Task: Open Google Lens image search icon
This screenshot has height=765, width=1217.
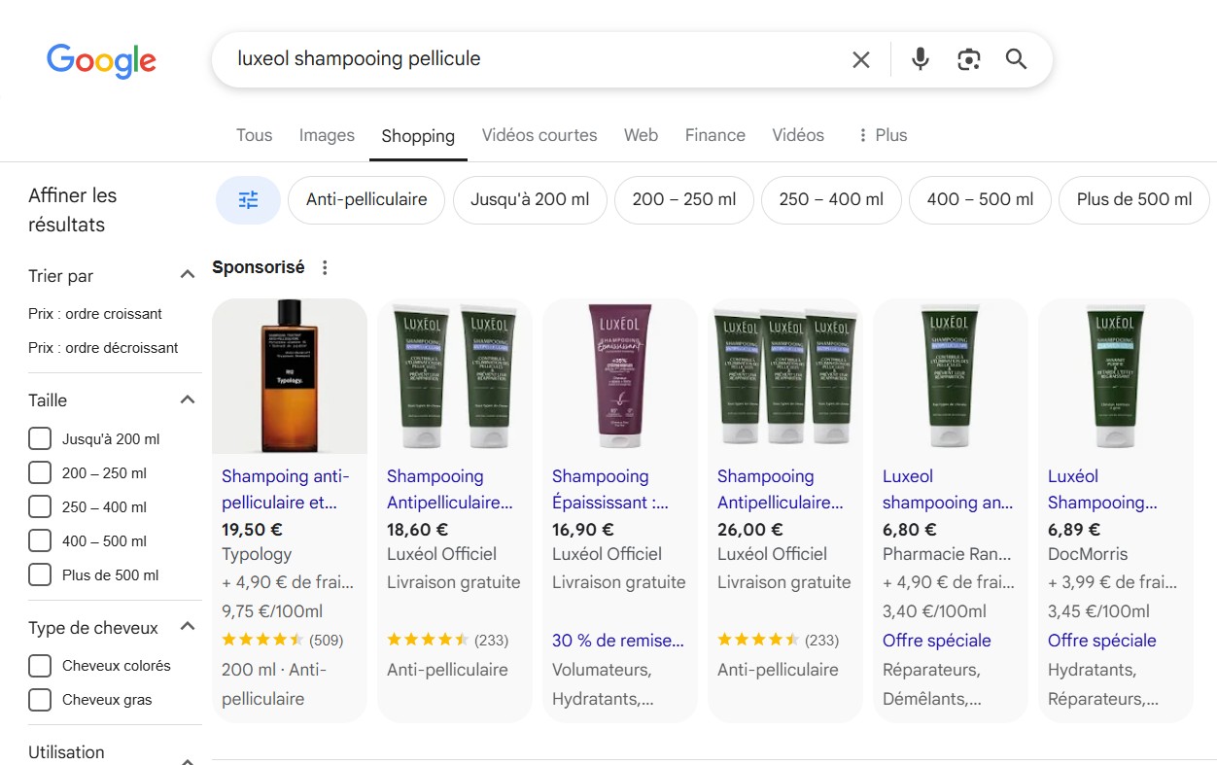Action: click(968, 59)
